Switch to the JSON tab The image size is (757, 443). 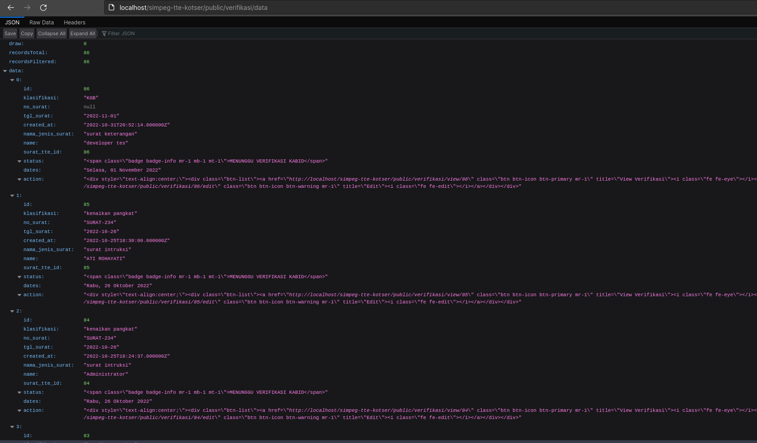coord(12,22)
